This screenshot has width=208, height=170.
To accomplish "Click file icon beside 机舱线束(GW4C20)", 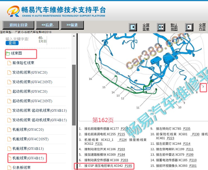I will (x=9, y=130).
